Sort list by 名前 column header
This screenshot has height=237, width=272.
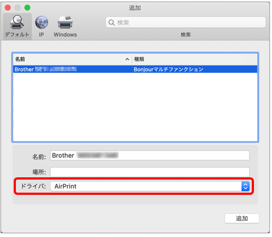coord(72,59)
